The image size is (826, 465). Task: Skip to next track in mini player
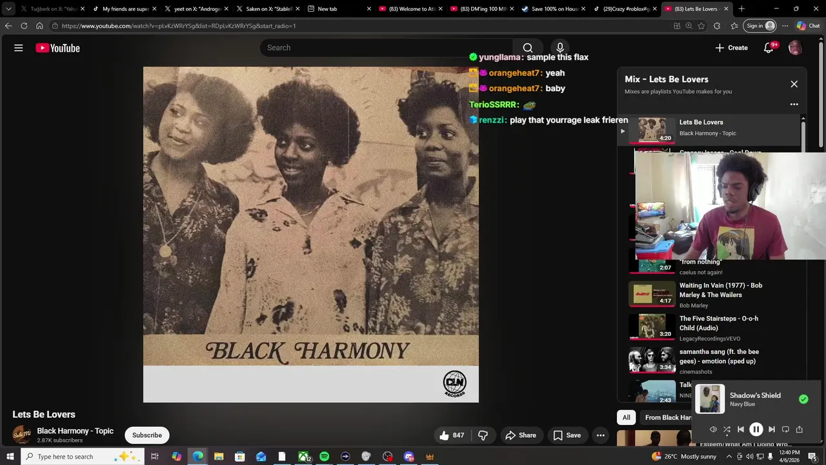coord(772,429)
